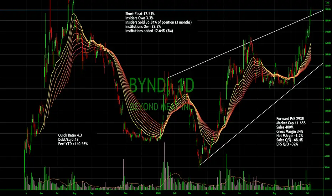332x196 pixels.
Task: Click the Net MArgin -1.2% text
Action: 290,136
